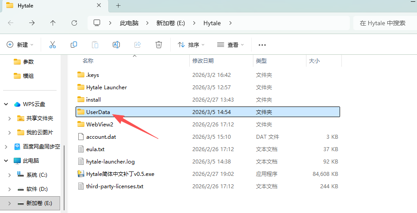This screenshot has width=417, height=213.
Task: Go up one directory level
Action: (53, 23)
